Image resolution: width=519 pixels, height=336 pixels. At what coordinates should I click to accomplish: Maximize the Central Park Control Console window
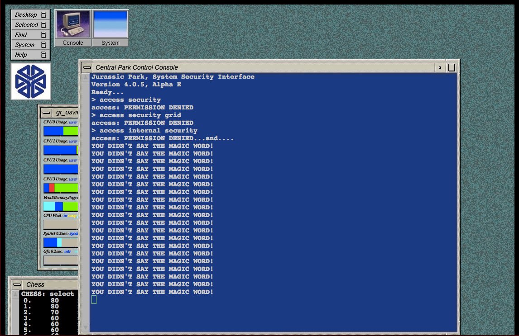(452, 67)
